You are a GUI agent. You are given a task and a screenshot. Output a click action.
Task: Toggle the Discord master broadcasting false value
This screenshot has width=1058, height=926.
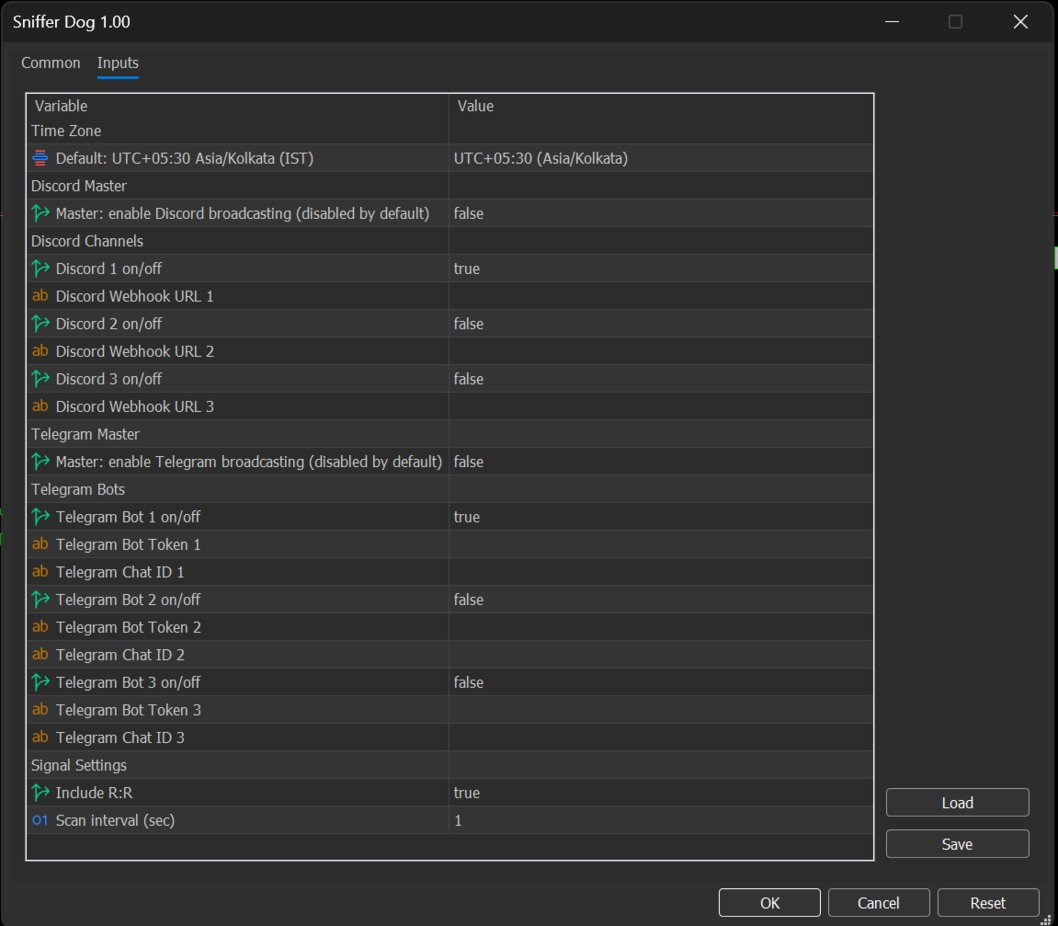tap(661, 213)
